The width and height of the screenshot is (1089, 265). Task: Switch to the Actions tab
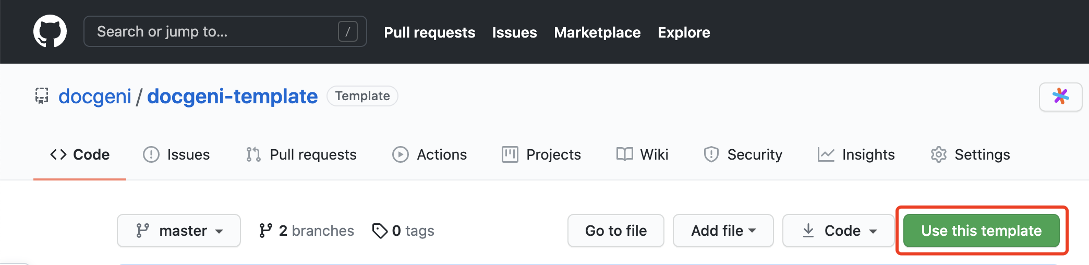point(429,154)
